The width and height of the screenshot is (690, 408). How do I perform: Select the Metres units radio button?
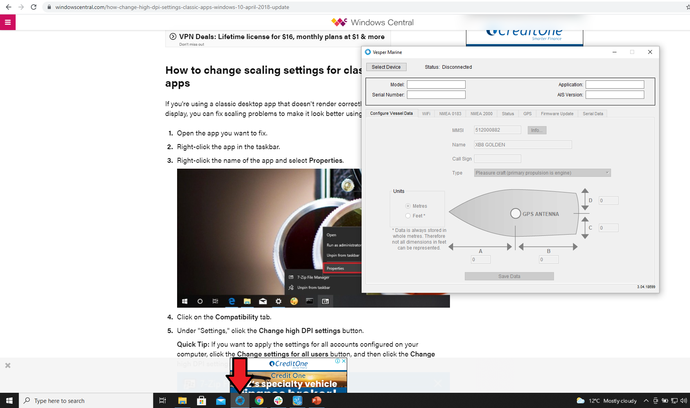pos(408,206)
